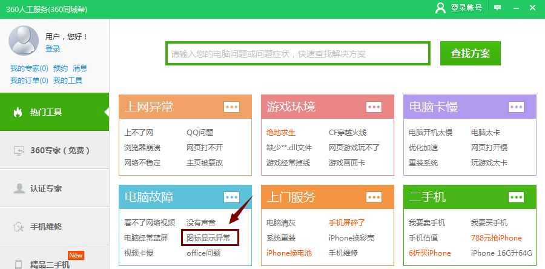Image resolution: width=545 pixels, height=269 pixels.
Task: Click the wrench icon beside 手机维修
Action: [18, 227]
